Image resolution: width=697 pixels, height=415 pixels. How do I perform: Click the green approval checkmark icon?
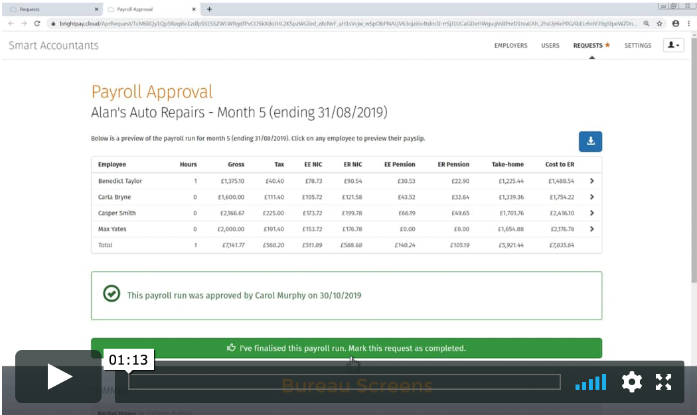pyautogui.click(x=112, y=294)
